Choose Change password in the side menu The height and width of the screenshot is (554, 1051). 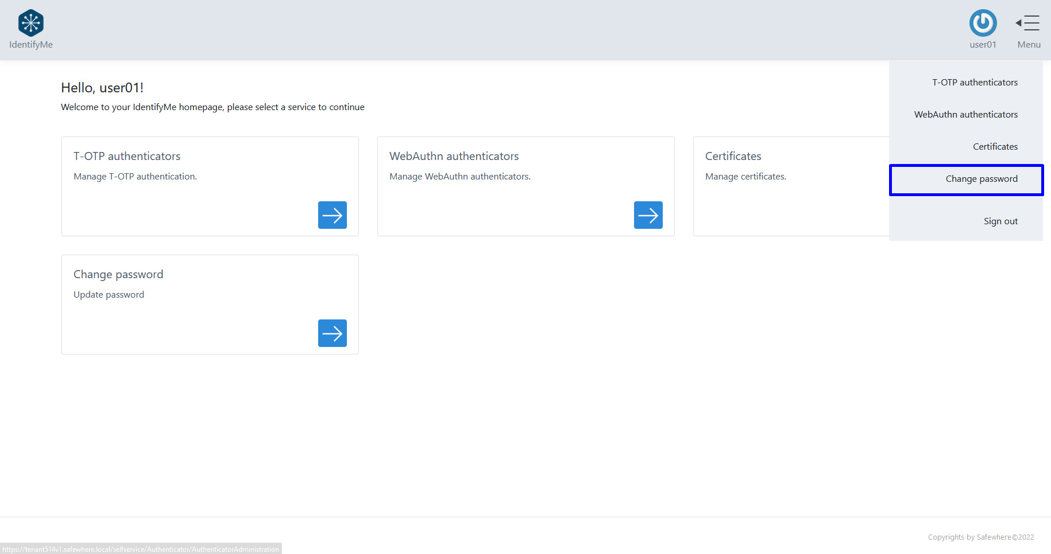(981, 179)
